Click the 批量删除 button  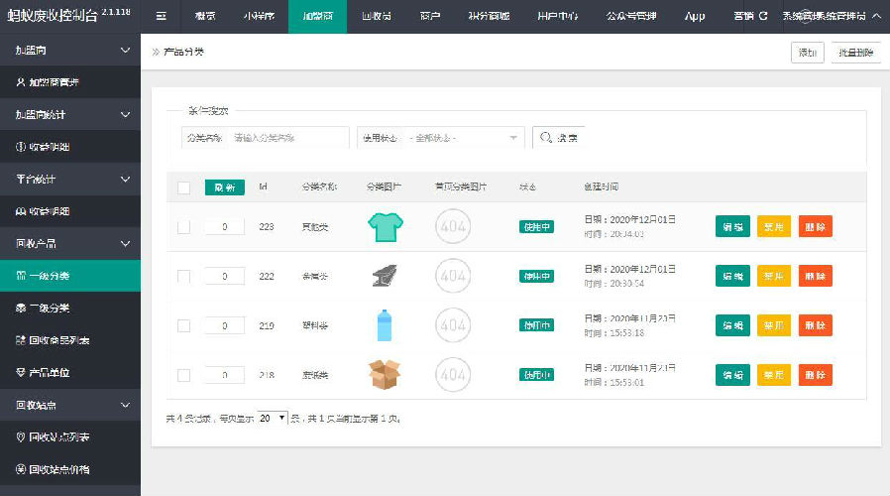[856, 53]
